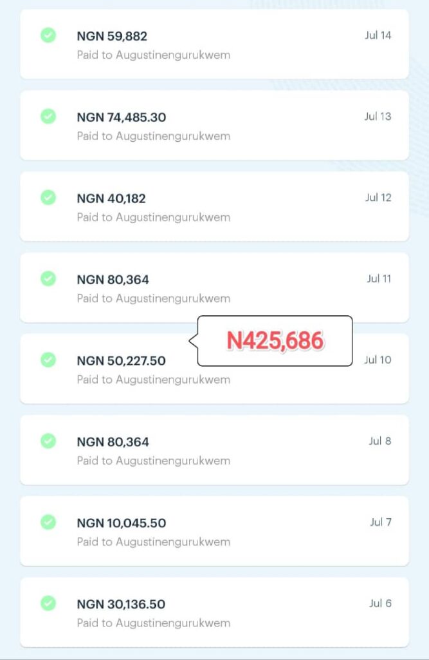Click the success icon on Jul 8 payment

(48, 441)
